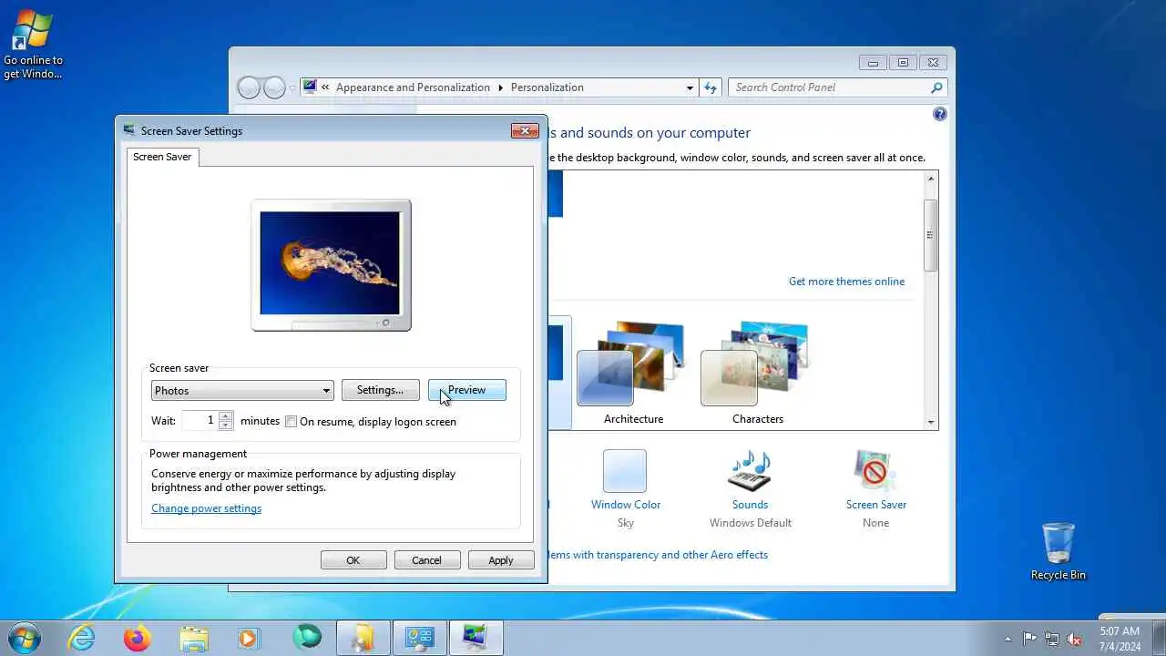Click themes list scroll up arrow
This screenshot has width=1166, height=656.
pos(931,179)
